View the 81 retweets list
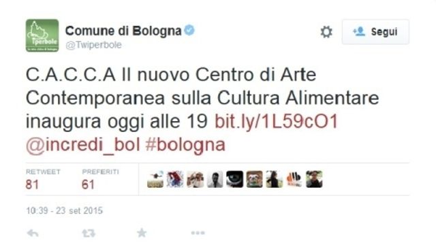This screenshot has height=245, width=436. click(x=43, y=180)
